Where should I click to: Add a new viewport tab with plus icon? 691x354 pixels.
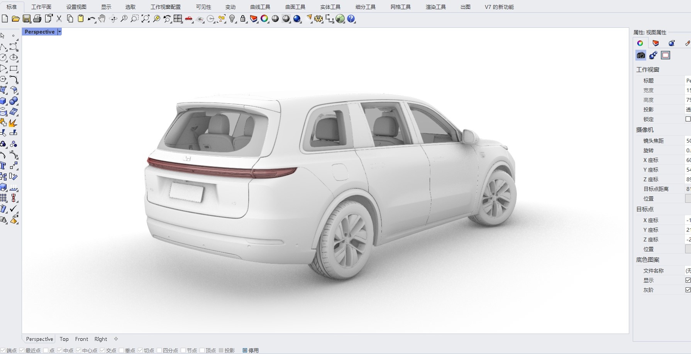point(116,339)
